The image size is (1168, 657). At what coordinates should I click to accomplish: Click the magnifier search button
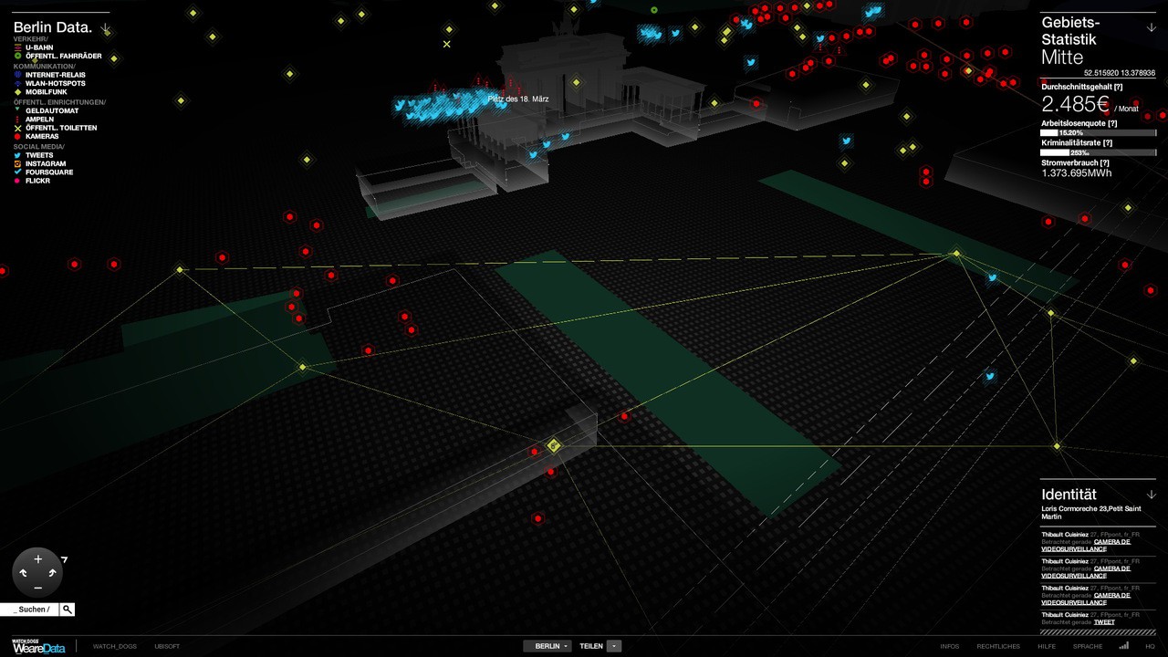[x=68, y=610]
